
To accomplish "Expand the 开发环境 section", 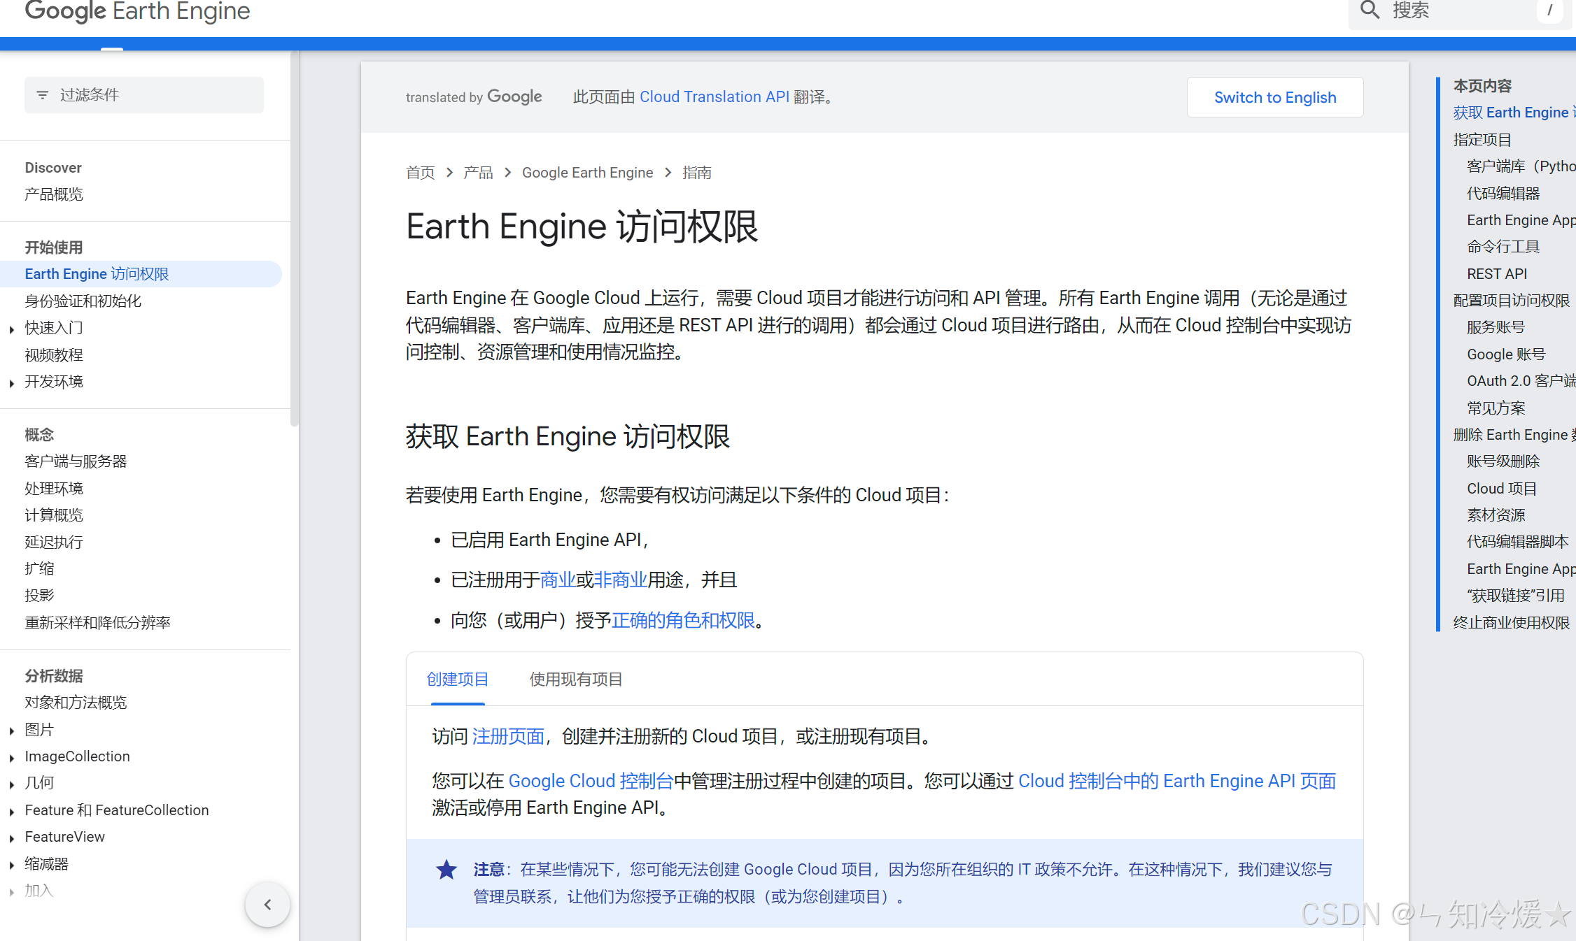I will tap(12, 382).
